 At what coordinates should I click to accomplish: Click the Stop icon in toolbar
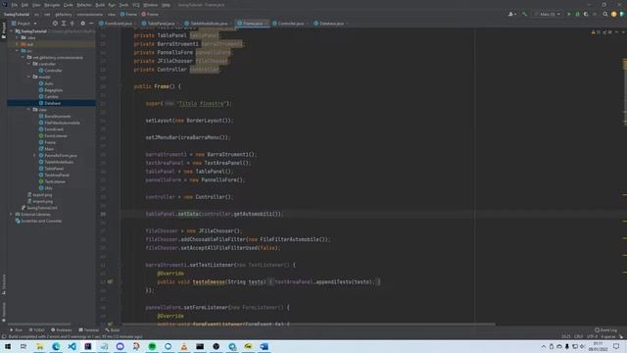(595, 14)
